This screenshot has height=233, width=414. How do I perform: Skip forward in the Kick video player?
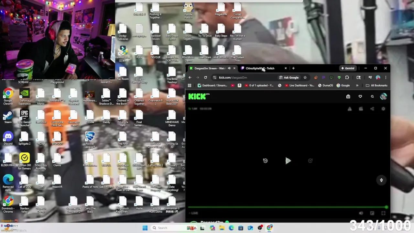pos(310,161)
